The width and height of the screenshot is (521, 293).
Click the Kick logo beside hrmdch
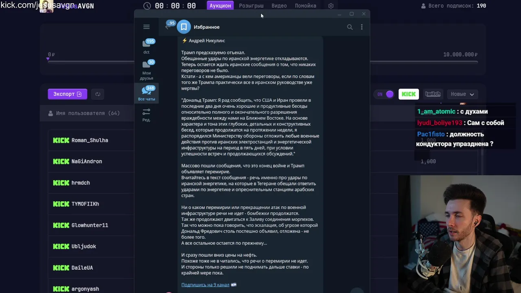pyautogui.click(x=61, y=183)
